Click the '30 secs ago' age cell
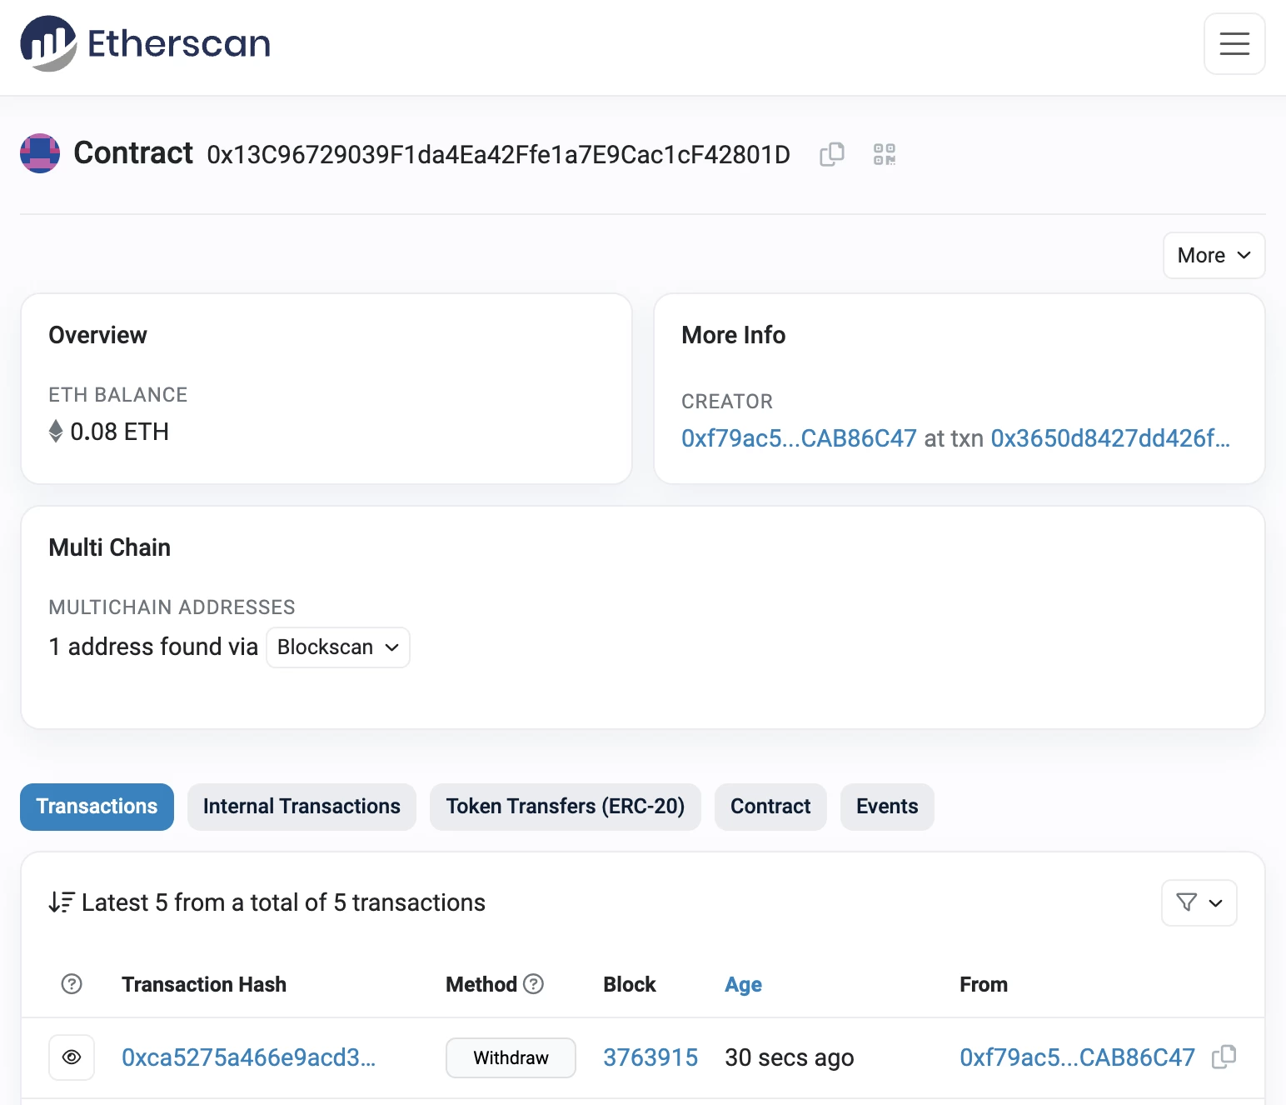 [790, 1057]
